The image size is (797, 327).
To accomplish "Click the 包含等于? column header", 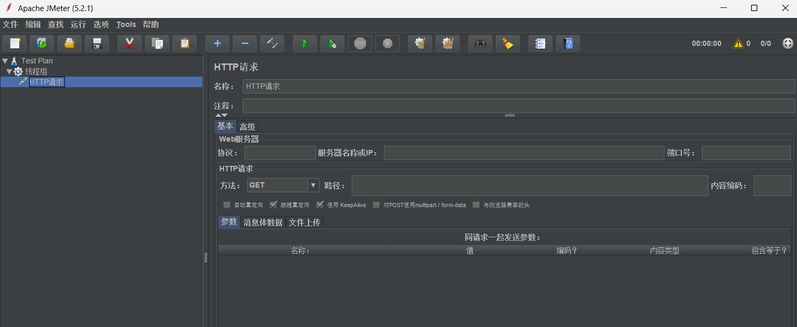I will coord(769,250).
